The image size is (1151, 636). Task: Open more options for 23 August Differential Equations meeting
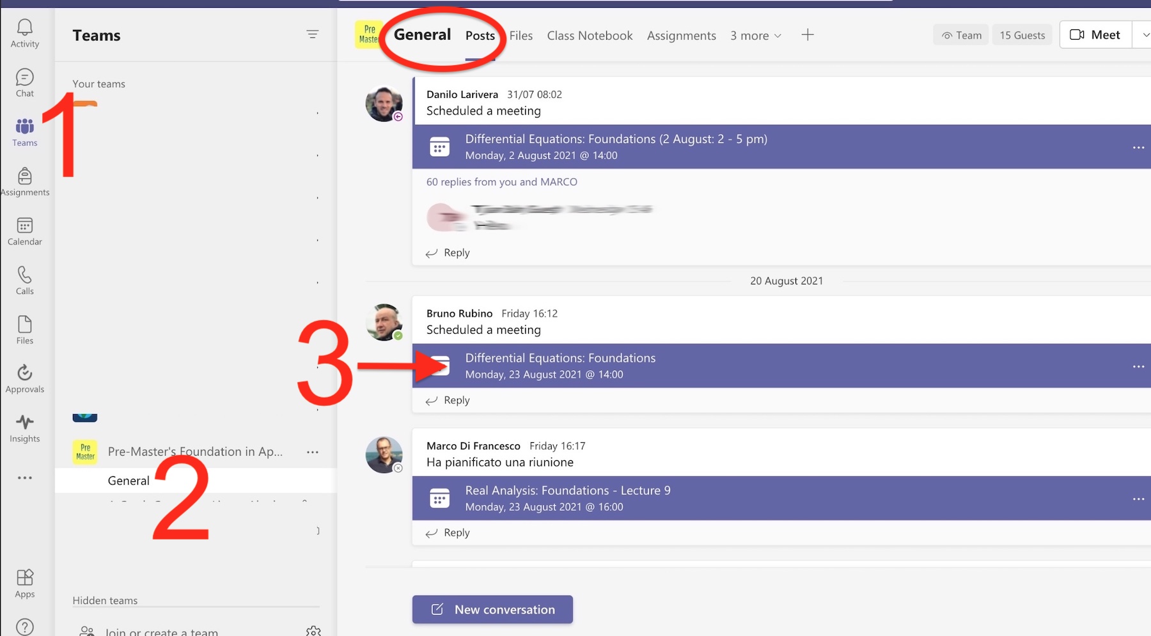1138,366
